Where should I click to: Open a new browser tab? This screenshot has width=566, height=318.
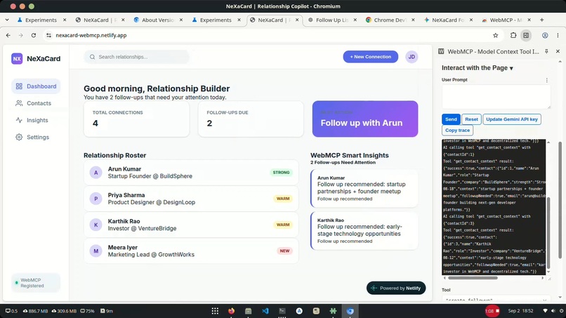point(541,20)
